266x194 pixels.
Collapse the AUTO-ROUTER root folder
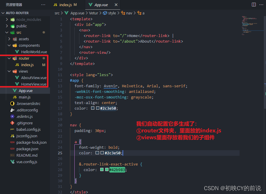point(3,13)
